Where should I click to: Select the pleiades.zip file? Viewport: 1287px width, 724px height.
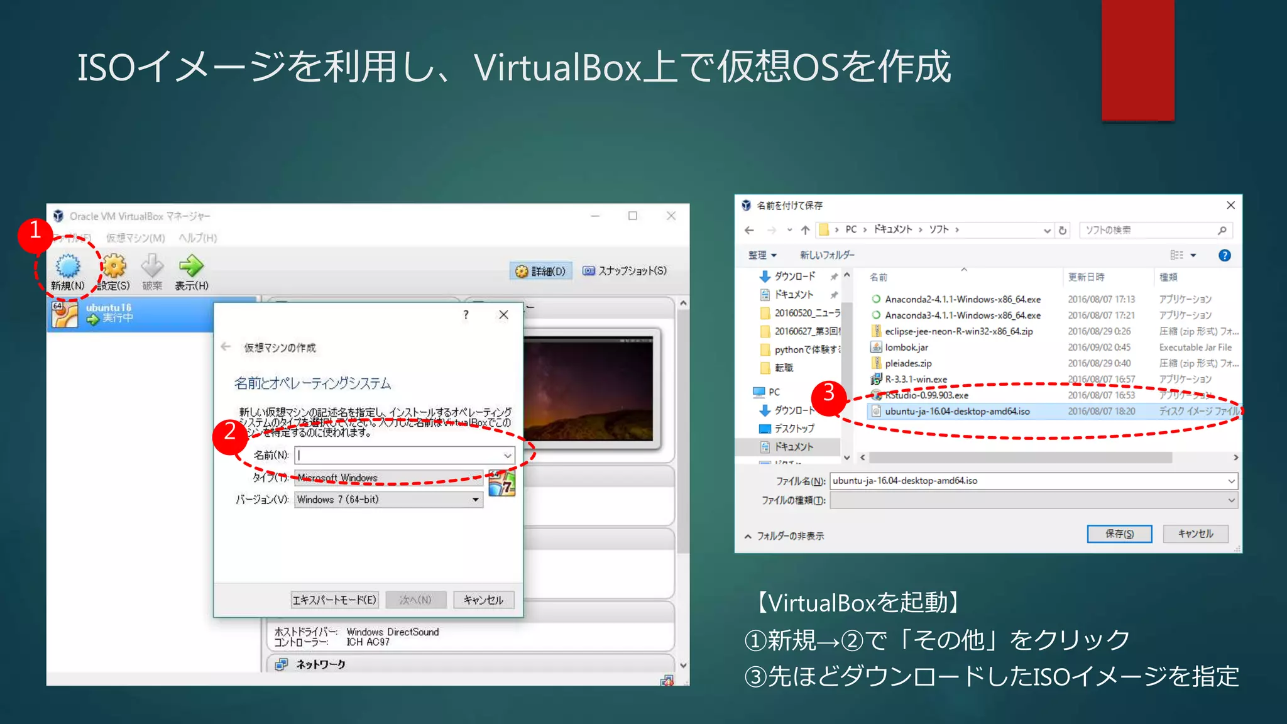pos(902,363)
